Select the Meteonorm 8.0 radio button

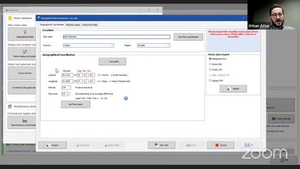pyautogui.click(x=210, y=59)
